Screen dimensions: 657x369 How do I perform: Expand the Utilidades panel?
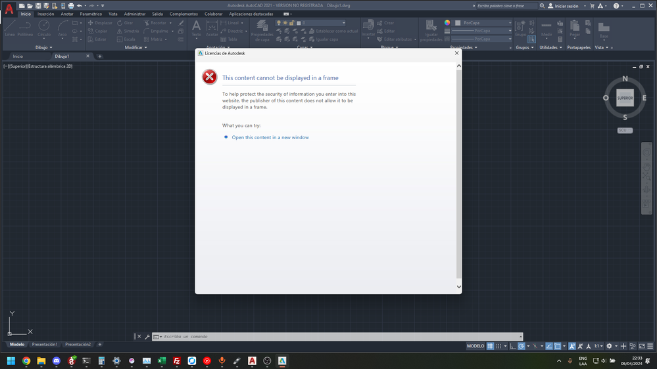[550, 47]
